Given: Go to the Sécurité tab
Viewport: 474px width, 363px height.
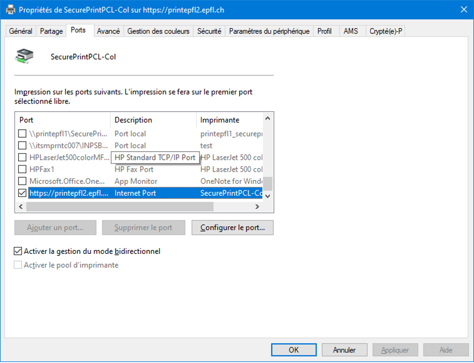Looking at the screenshot, I should tap(209, 31).
